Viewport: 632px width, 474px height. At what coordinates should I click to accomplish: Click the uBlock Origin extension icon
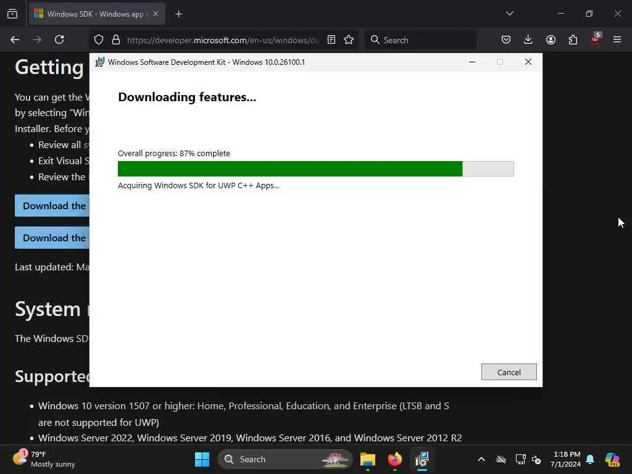click(x=596, y=39)
